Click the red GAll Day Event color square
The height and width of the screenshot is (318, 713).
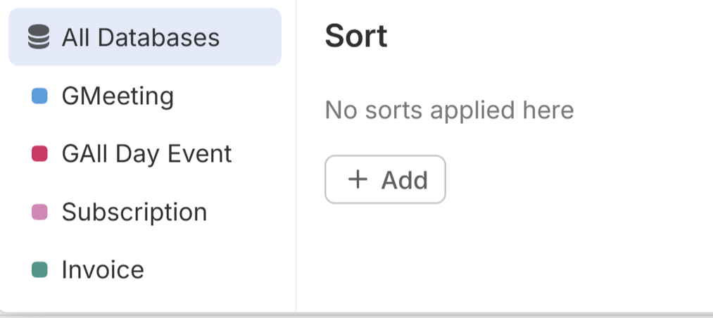click(x=40, y=153)
